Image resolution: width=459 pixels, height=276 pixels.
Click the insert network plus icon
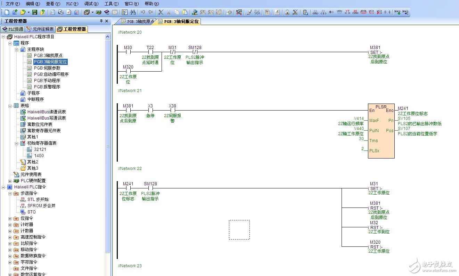click(397, 12)
